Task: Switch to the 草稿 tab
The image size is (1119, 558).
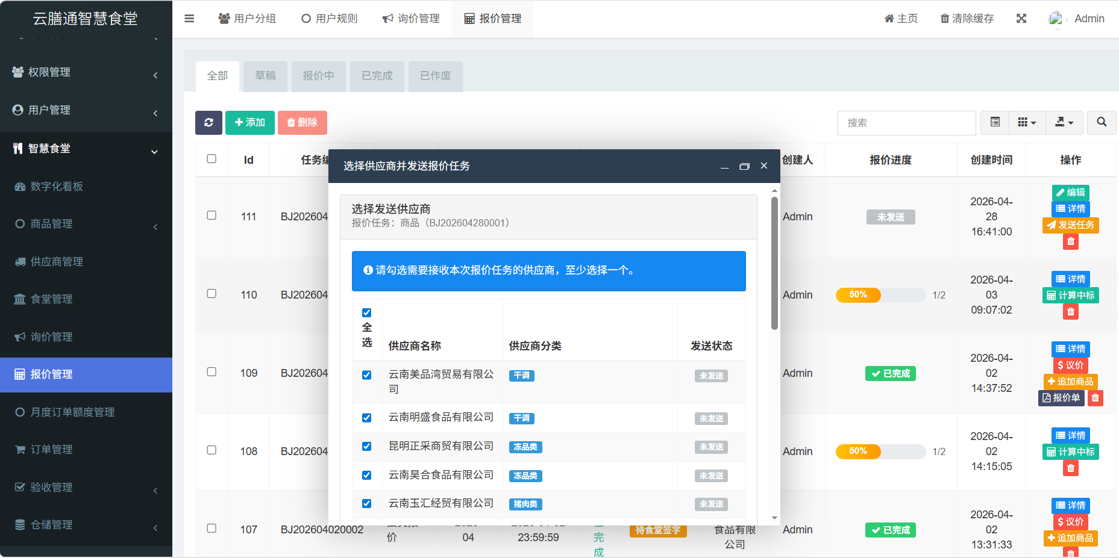Action: tap(265, 76)
